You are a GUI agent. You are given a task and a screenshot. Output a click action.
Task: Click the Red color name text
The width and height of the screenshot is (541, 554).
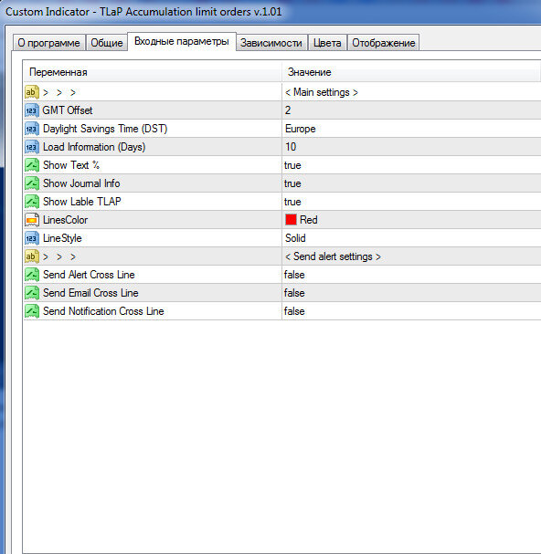tap(309, 220)
